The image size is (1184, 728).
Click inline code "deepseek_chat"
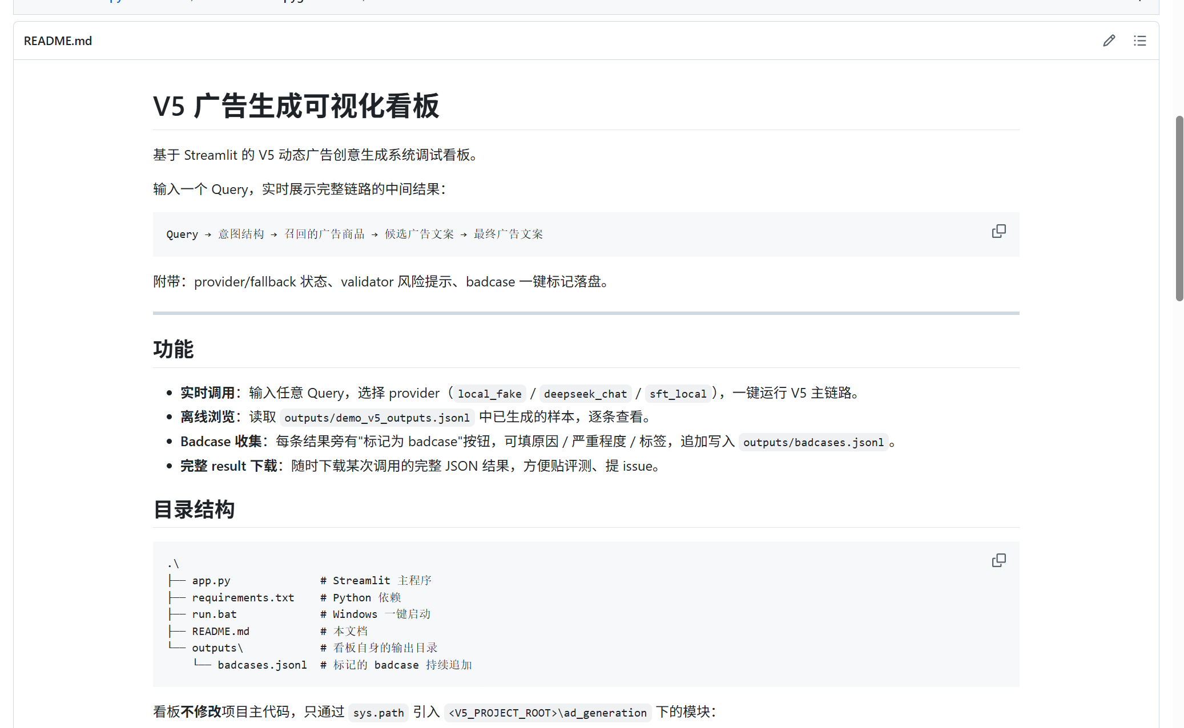pyautogui.click(x=585, y=394)
